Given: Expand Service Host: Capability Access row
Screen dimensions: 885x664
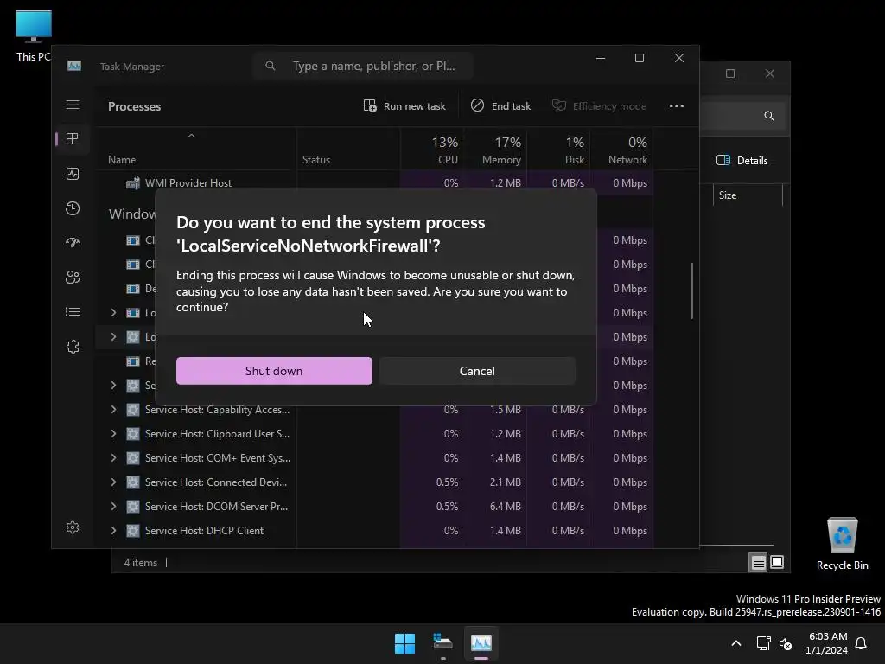Looking at the screenshot, I should 113,409.
